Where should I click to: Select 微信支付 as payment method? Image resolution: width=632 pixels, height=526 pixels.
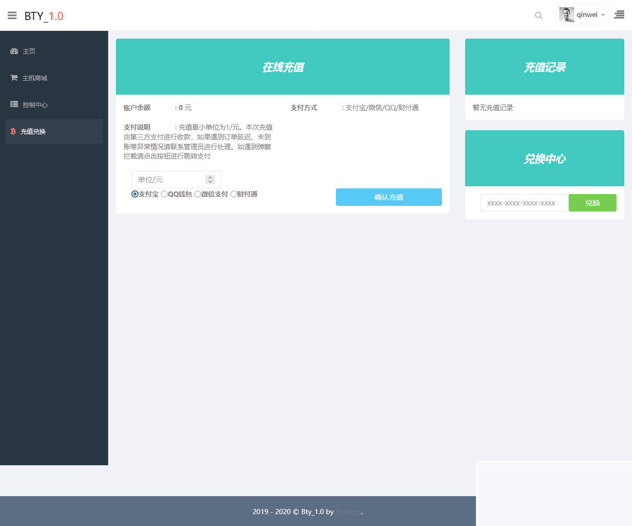(197, 194)
